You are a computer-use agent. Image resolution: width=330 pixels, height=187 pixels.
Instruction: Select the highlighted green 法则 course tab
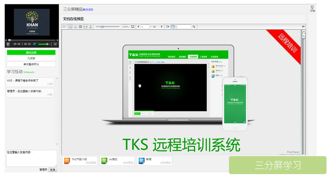tap(31, 52)
